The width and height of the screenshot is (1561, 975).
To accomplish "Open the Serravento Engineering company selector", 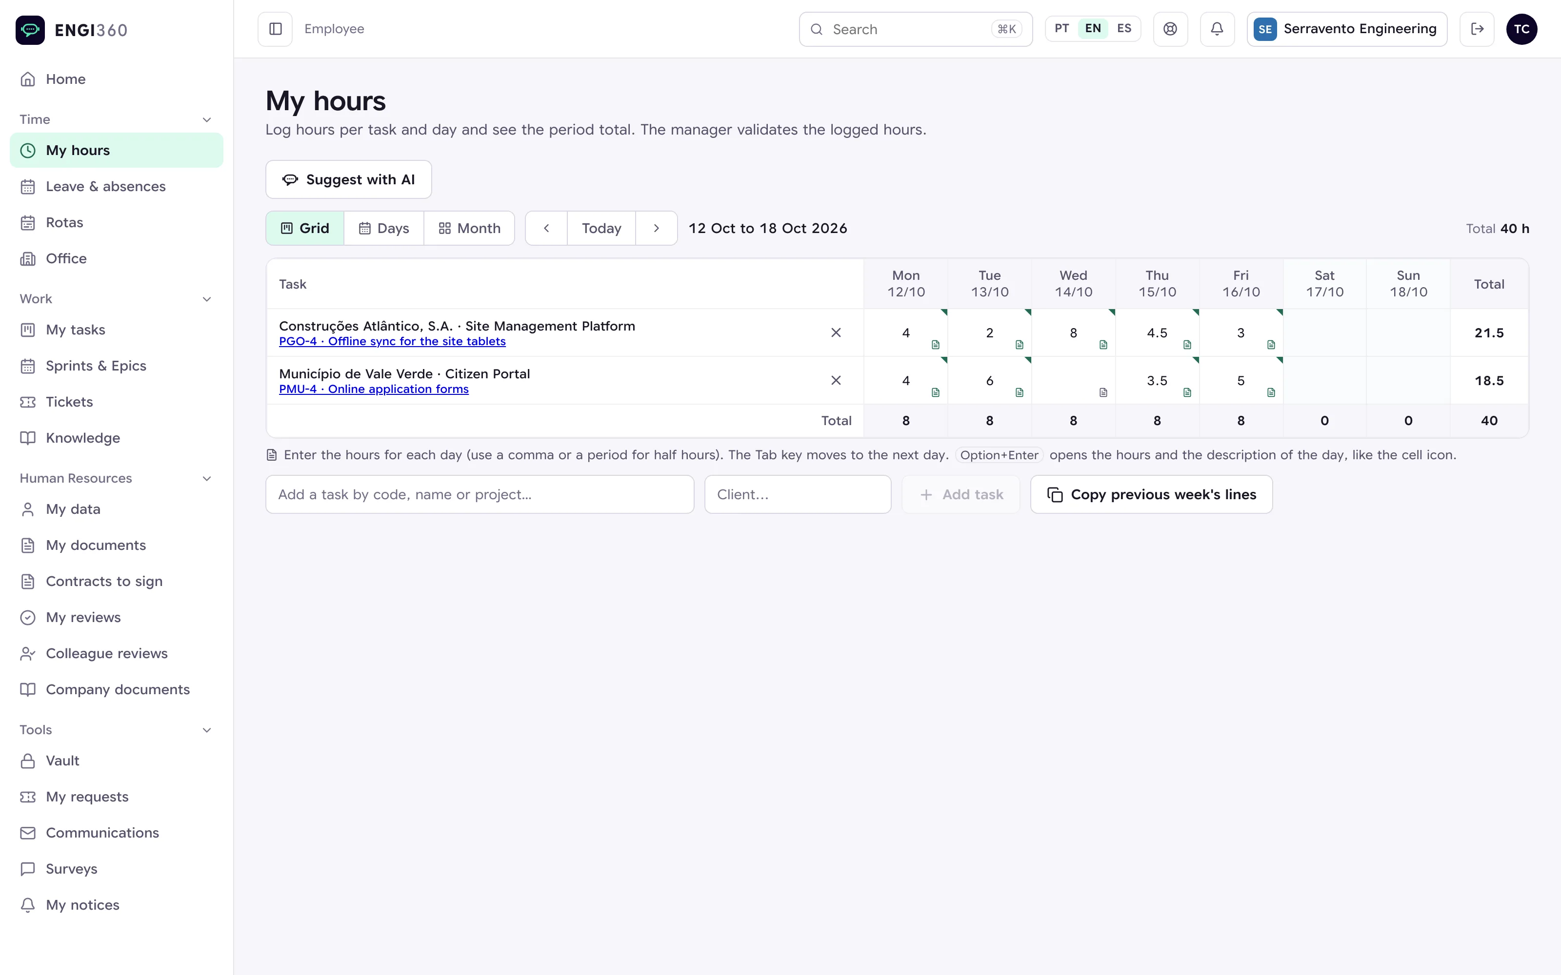I will tap(1347, 29).
